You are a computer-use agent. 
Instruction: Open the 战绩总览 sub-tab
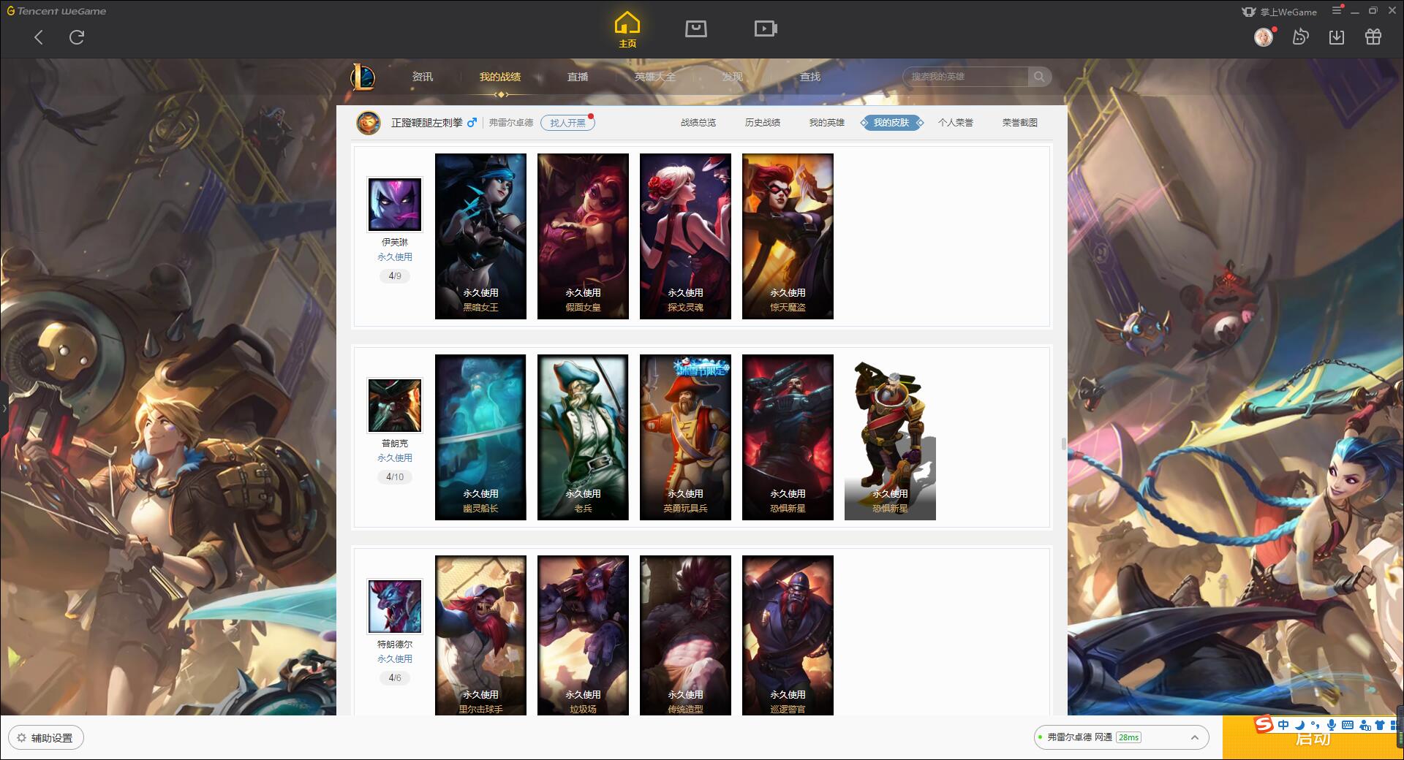pos(698,123)
